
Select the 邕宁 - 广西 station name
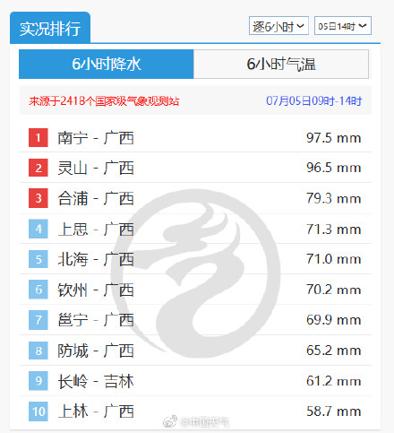tap(96, 320)
